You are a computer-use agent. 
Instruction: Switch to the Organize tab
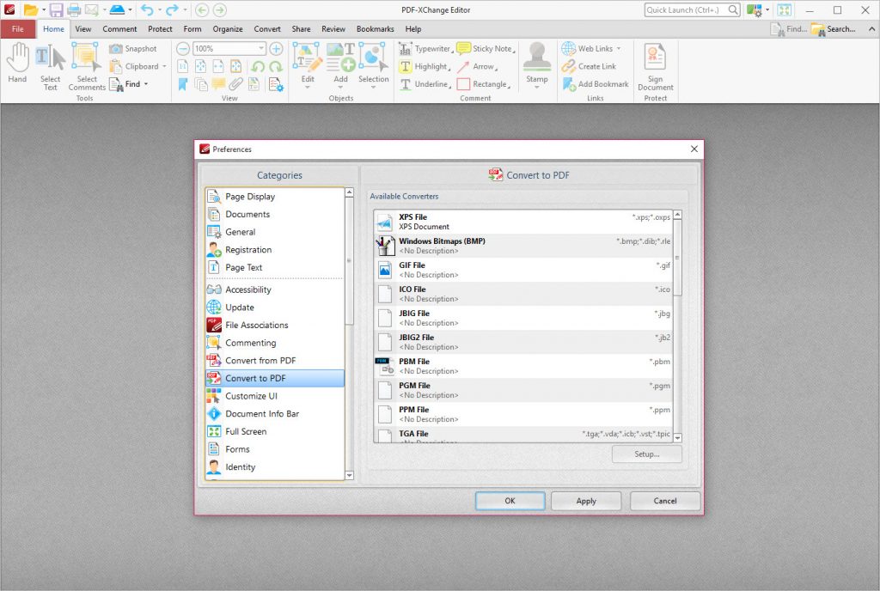tap(227, 29)
